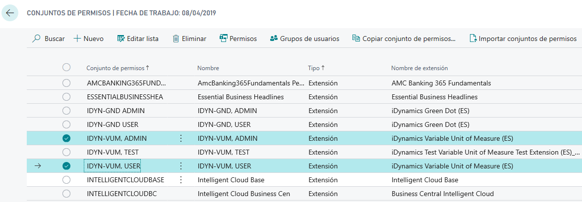Click extension Business Central Intelligent Cloud
The height and width of the screenshot is (202, 582).
[443, 194]
